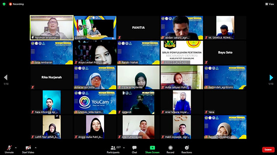Image resolution: width=277 pixels, height=155 pixels.
Task: Open the Reactions menu
Action: 187,149
